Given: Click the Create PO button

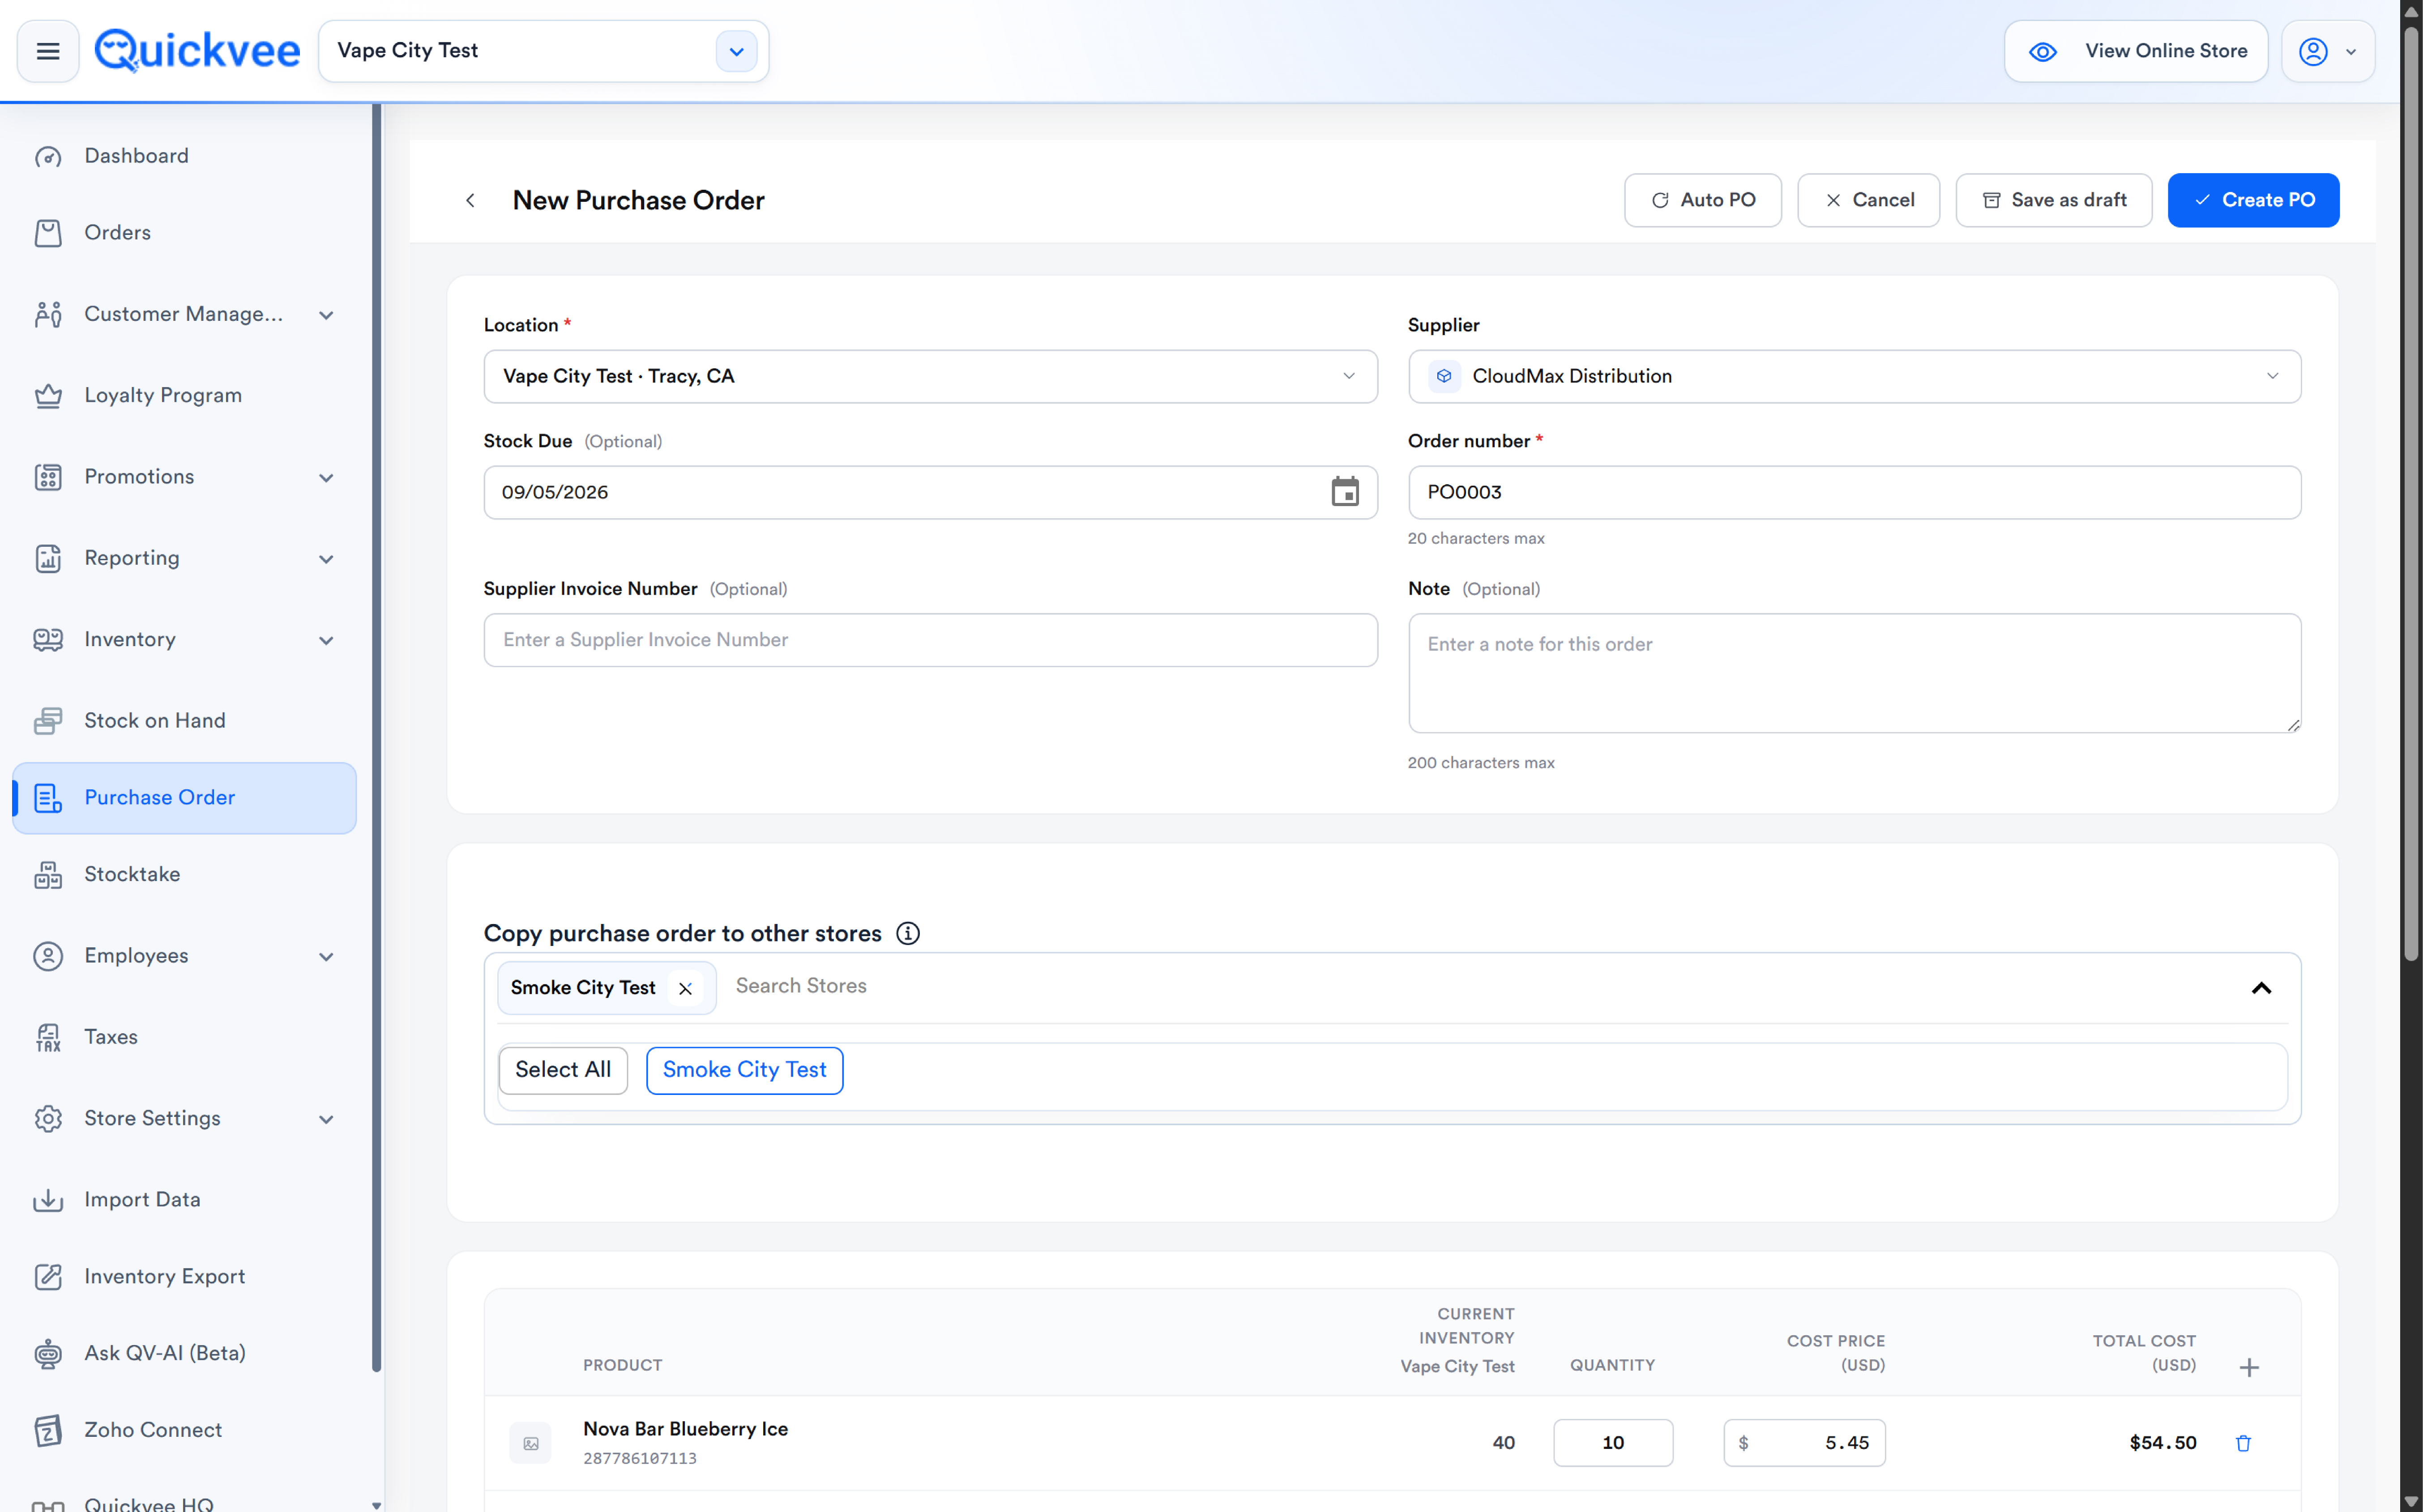Looking at the screenshot, I should pos(2253,200).
